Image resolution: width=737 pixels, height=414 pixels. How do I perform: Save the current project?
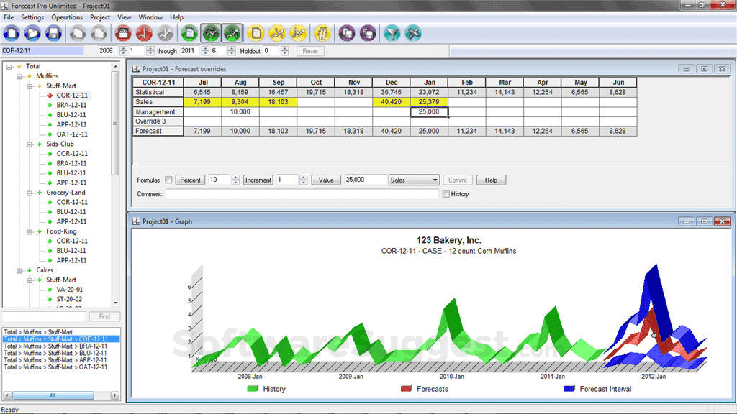click(53, 33)
